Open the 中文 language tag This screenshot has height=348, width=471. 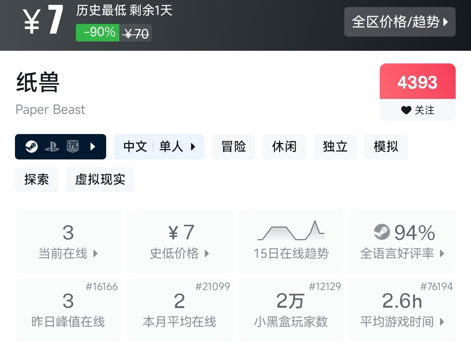tap(135, 147)
